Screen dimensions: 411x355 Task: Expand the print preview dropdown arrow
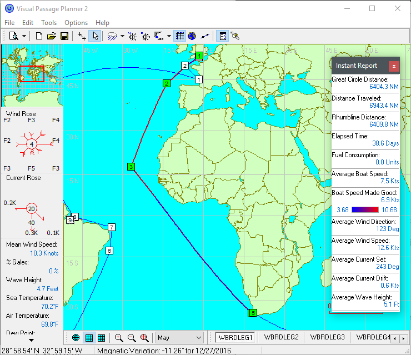(25, 36)
